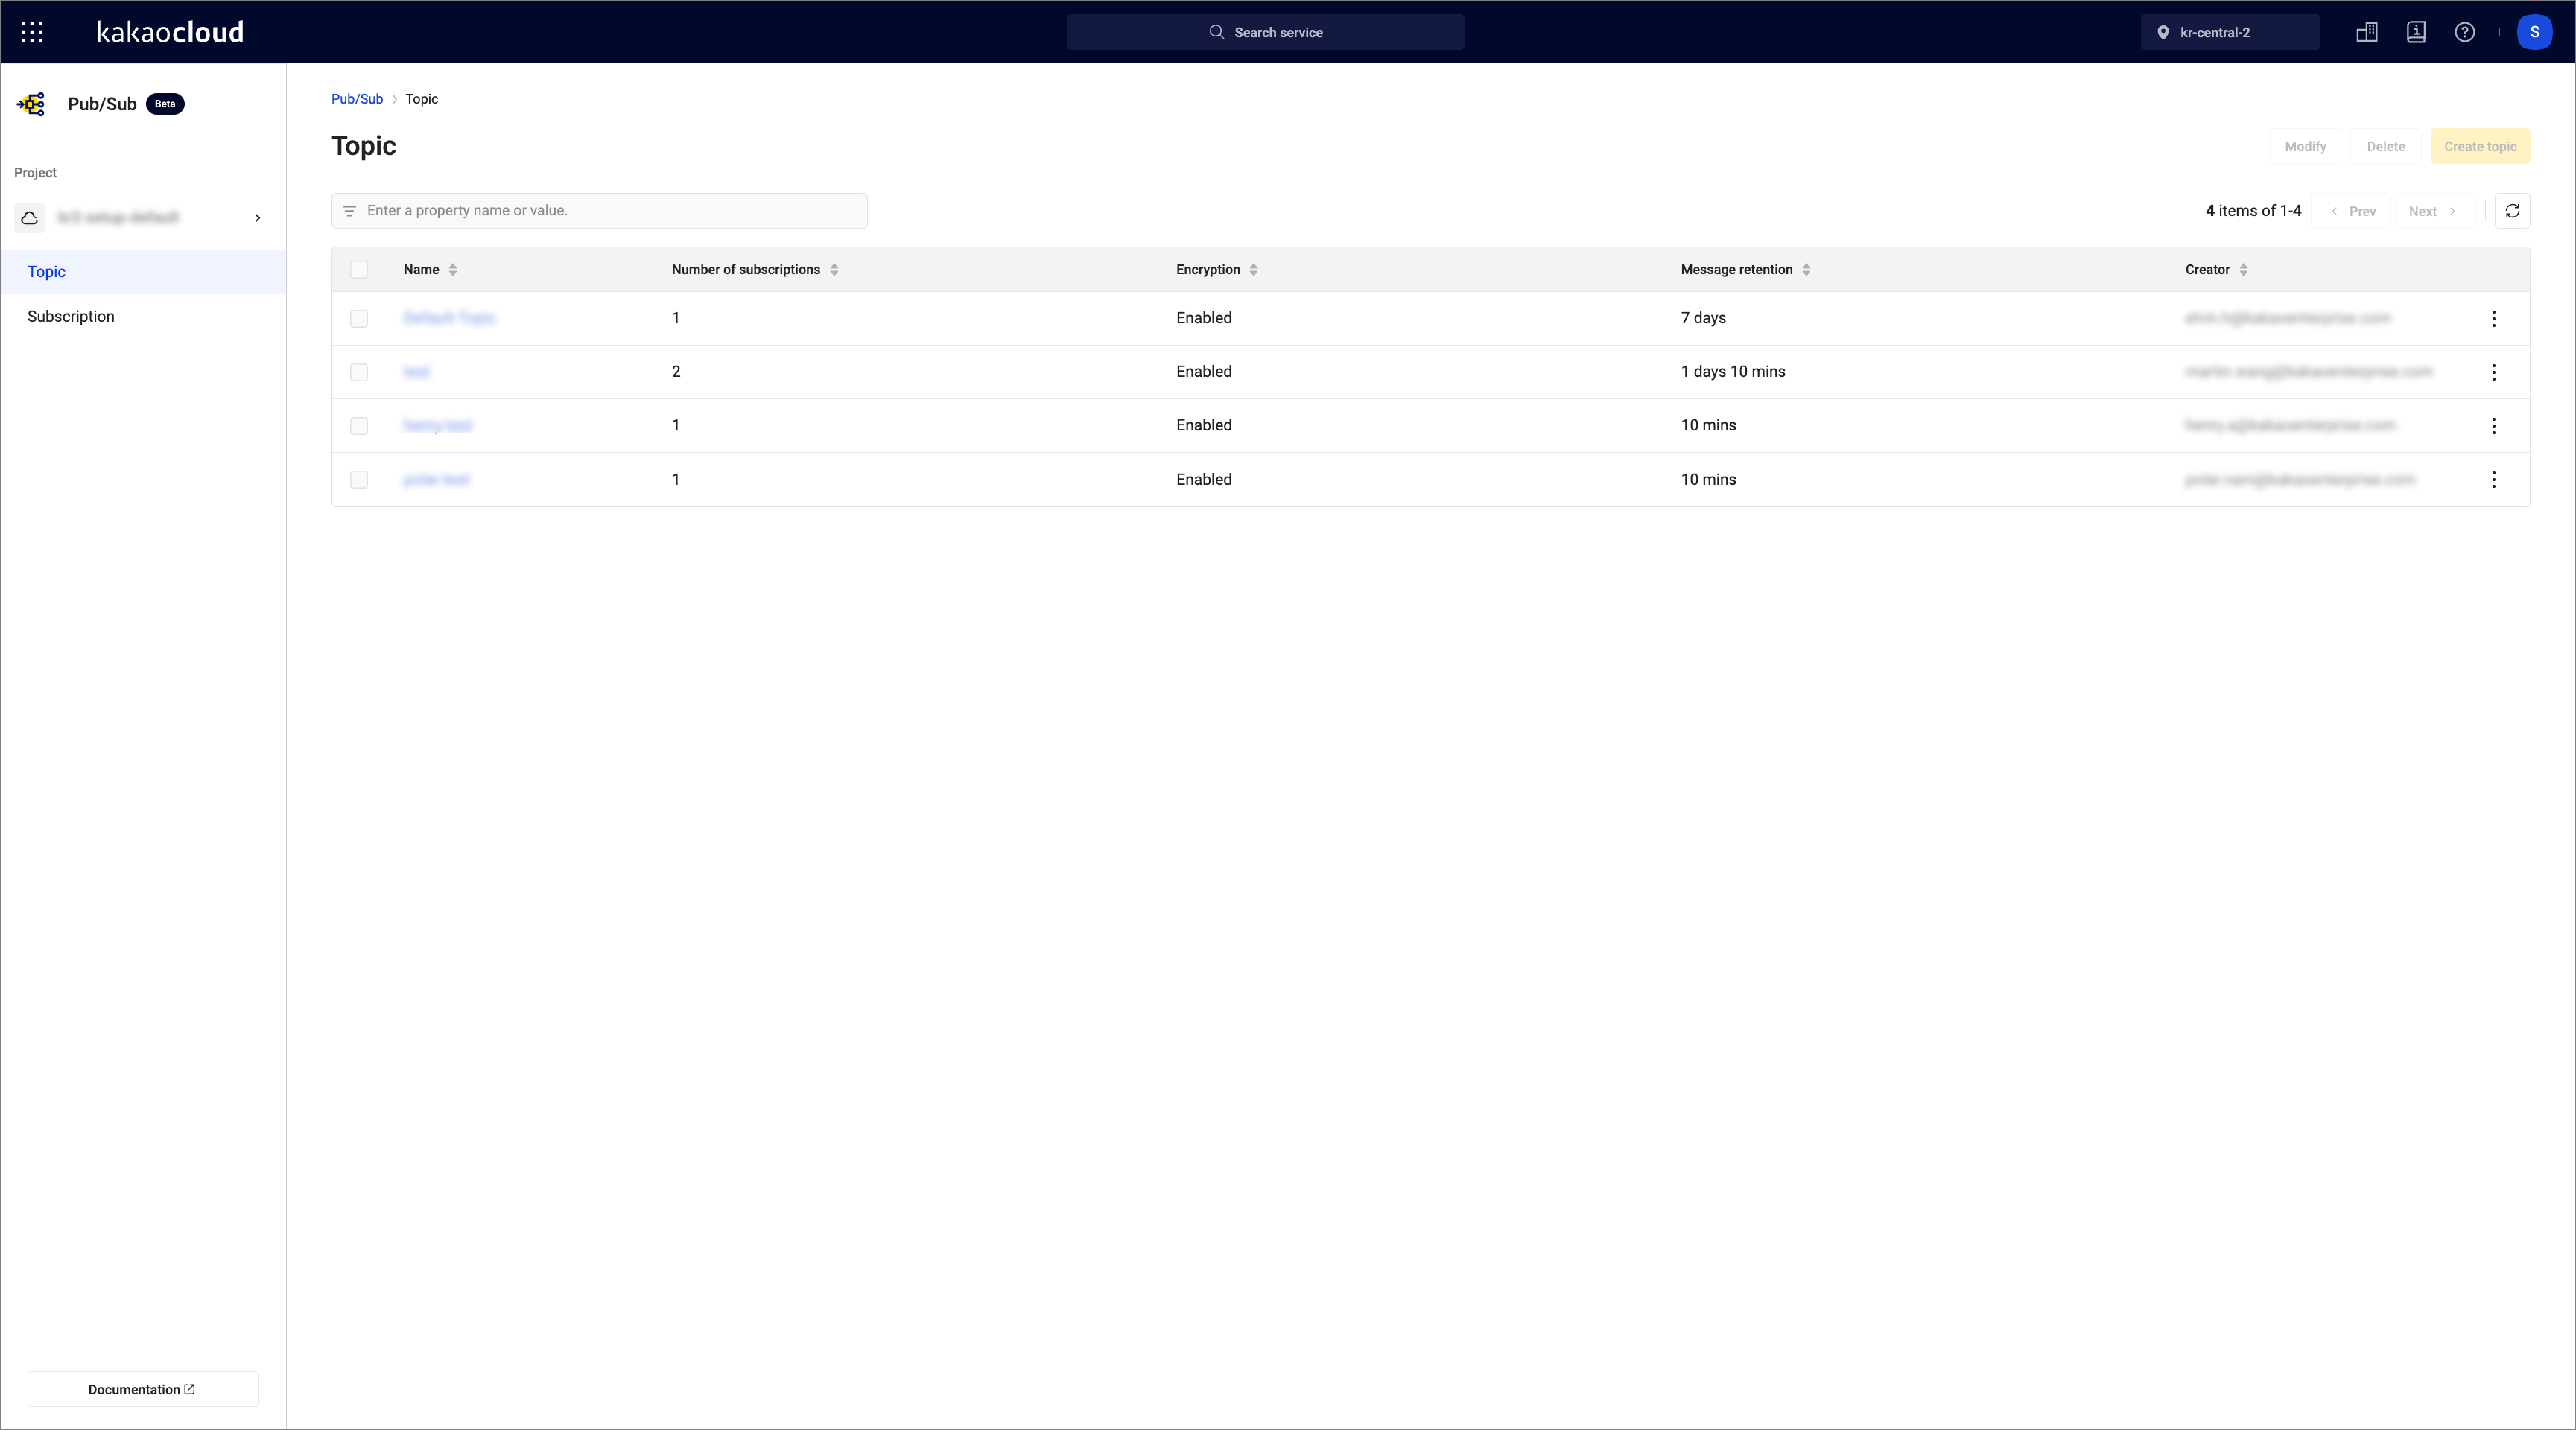
Task: Open the organization building icon
Action: coord(2367,32)
